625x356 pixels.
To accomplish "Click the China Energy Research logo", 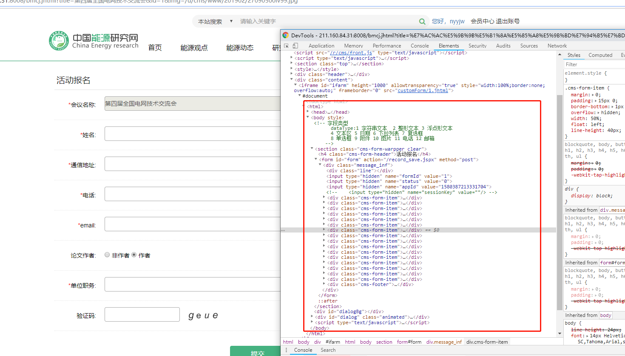I will click(x=94, y=41).
